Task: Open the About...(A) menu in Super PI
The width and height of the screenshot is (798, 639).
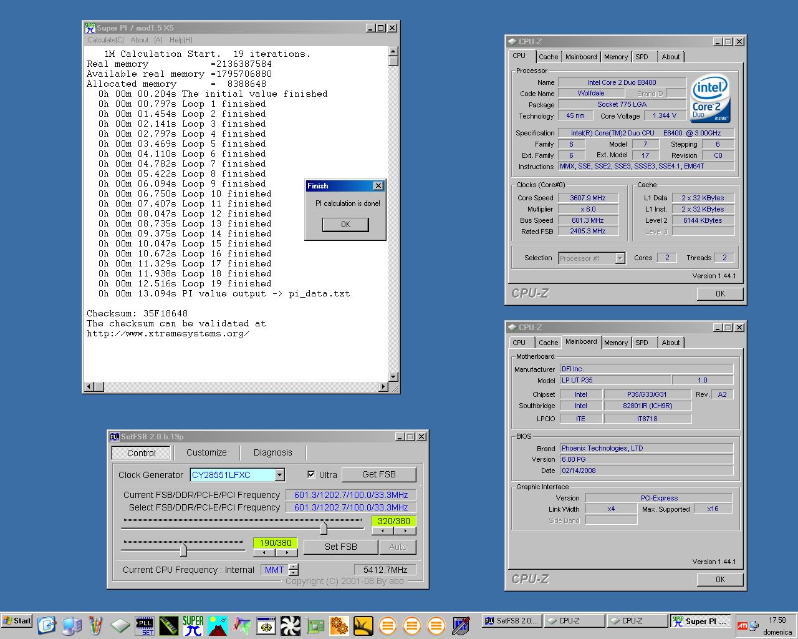Action: click(x=147, y=40)
